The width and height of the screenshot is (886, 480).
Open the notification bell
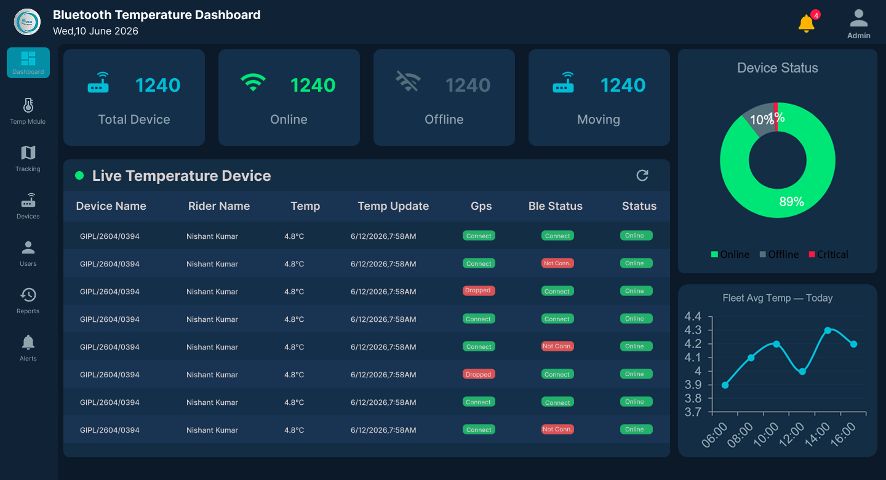(x=806, y=23)
